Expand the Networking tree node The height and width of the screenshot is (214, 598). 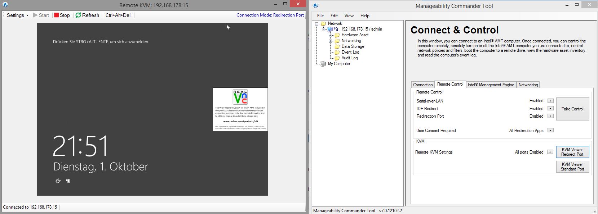[330, 41]
